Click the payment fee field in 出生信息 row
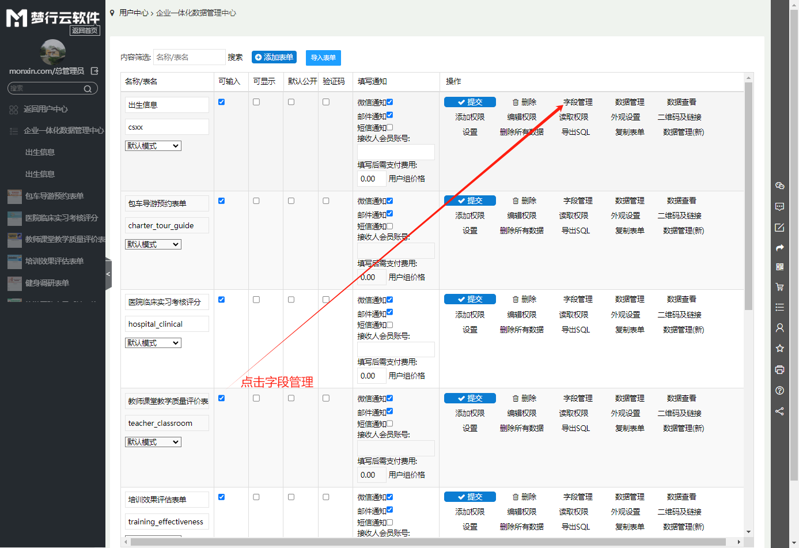799x548 pixels. coord(372,179)
